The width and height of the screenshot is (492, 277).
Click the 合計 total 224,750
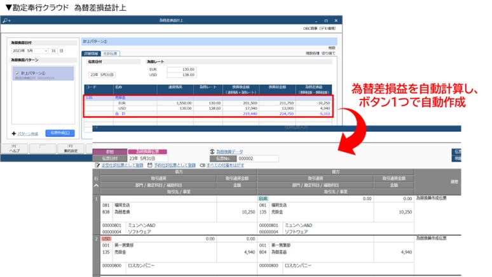tap(287, 113)
